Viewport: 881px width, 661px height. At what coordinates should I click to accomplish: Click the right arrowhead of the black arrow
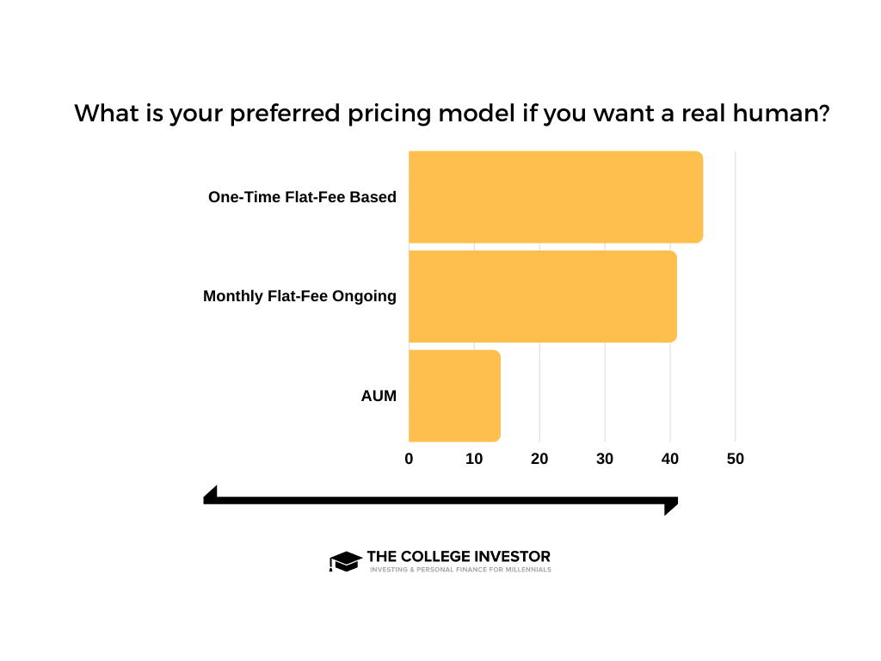click(x=671, y=506)
